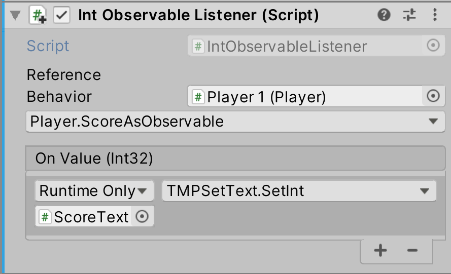
Task: Click the On Value (Int32) event header
Action: (x=235, y=159)
